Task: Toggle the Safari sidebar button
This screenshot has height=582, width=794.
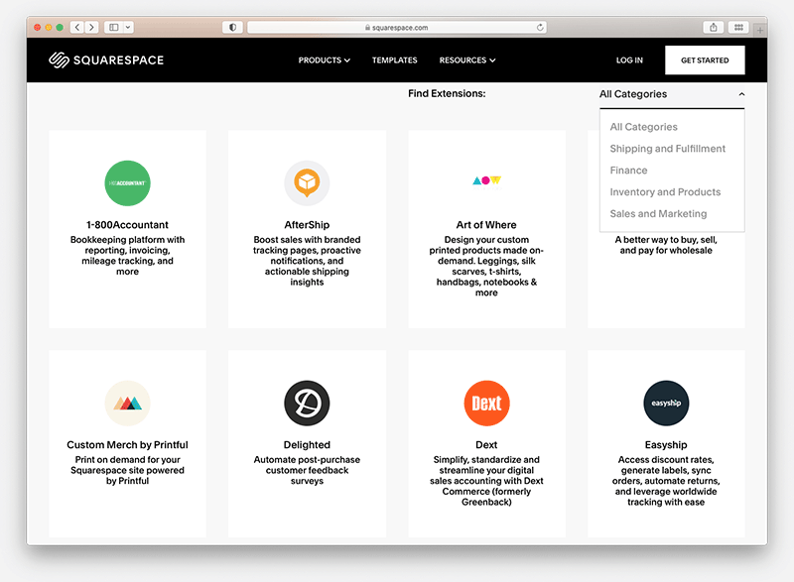Action: click(x=114, y=28)
